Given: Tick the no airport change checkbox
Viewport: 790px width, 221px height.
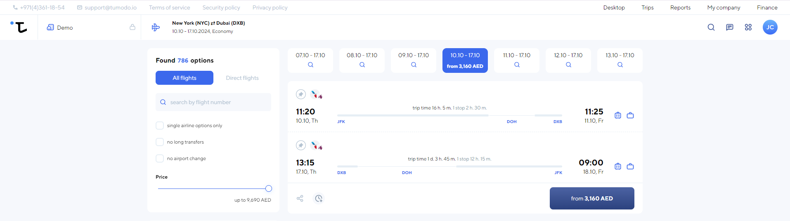Looking at the screenshot, I should 160,158.
